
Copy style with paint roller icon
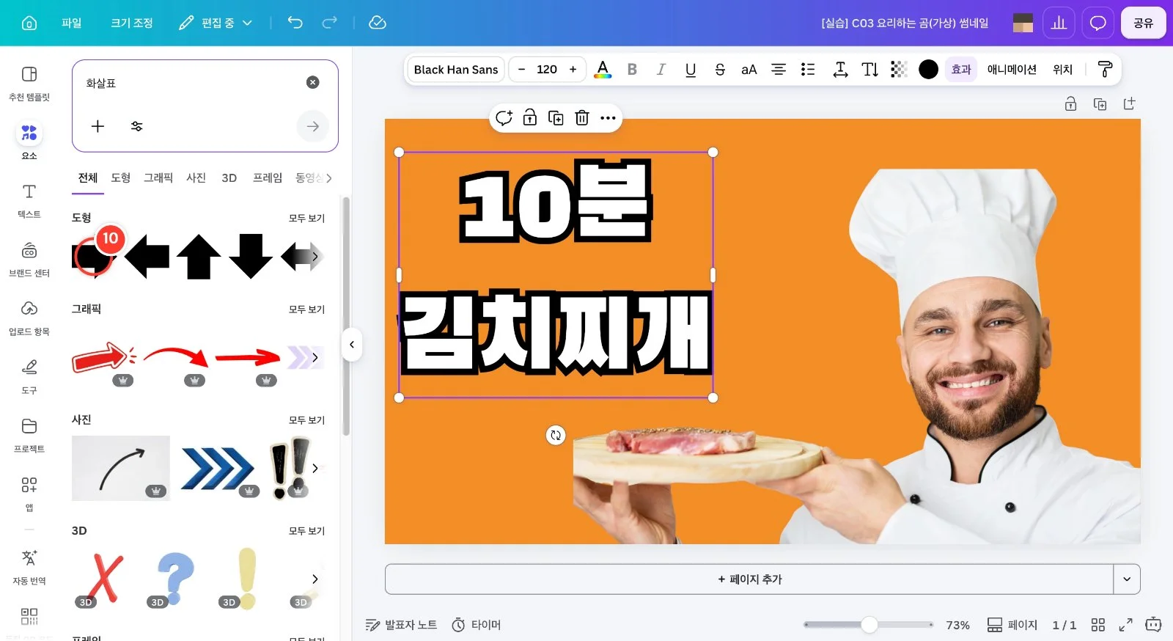click(1105, 70)
